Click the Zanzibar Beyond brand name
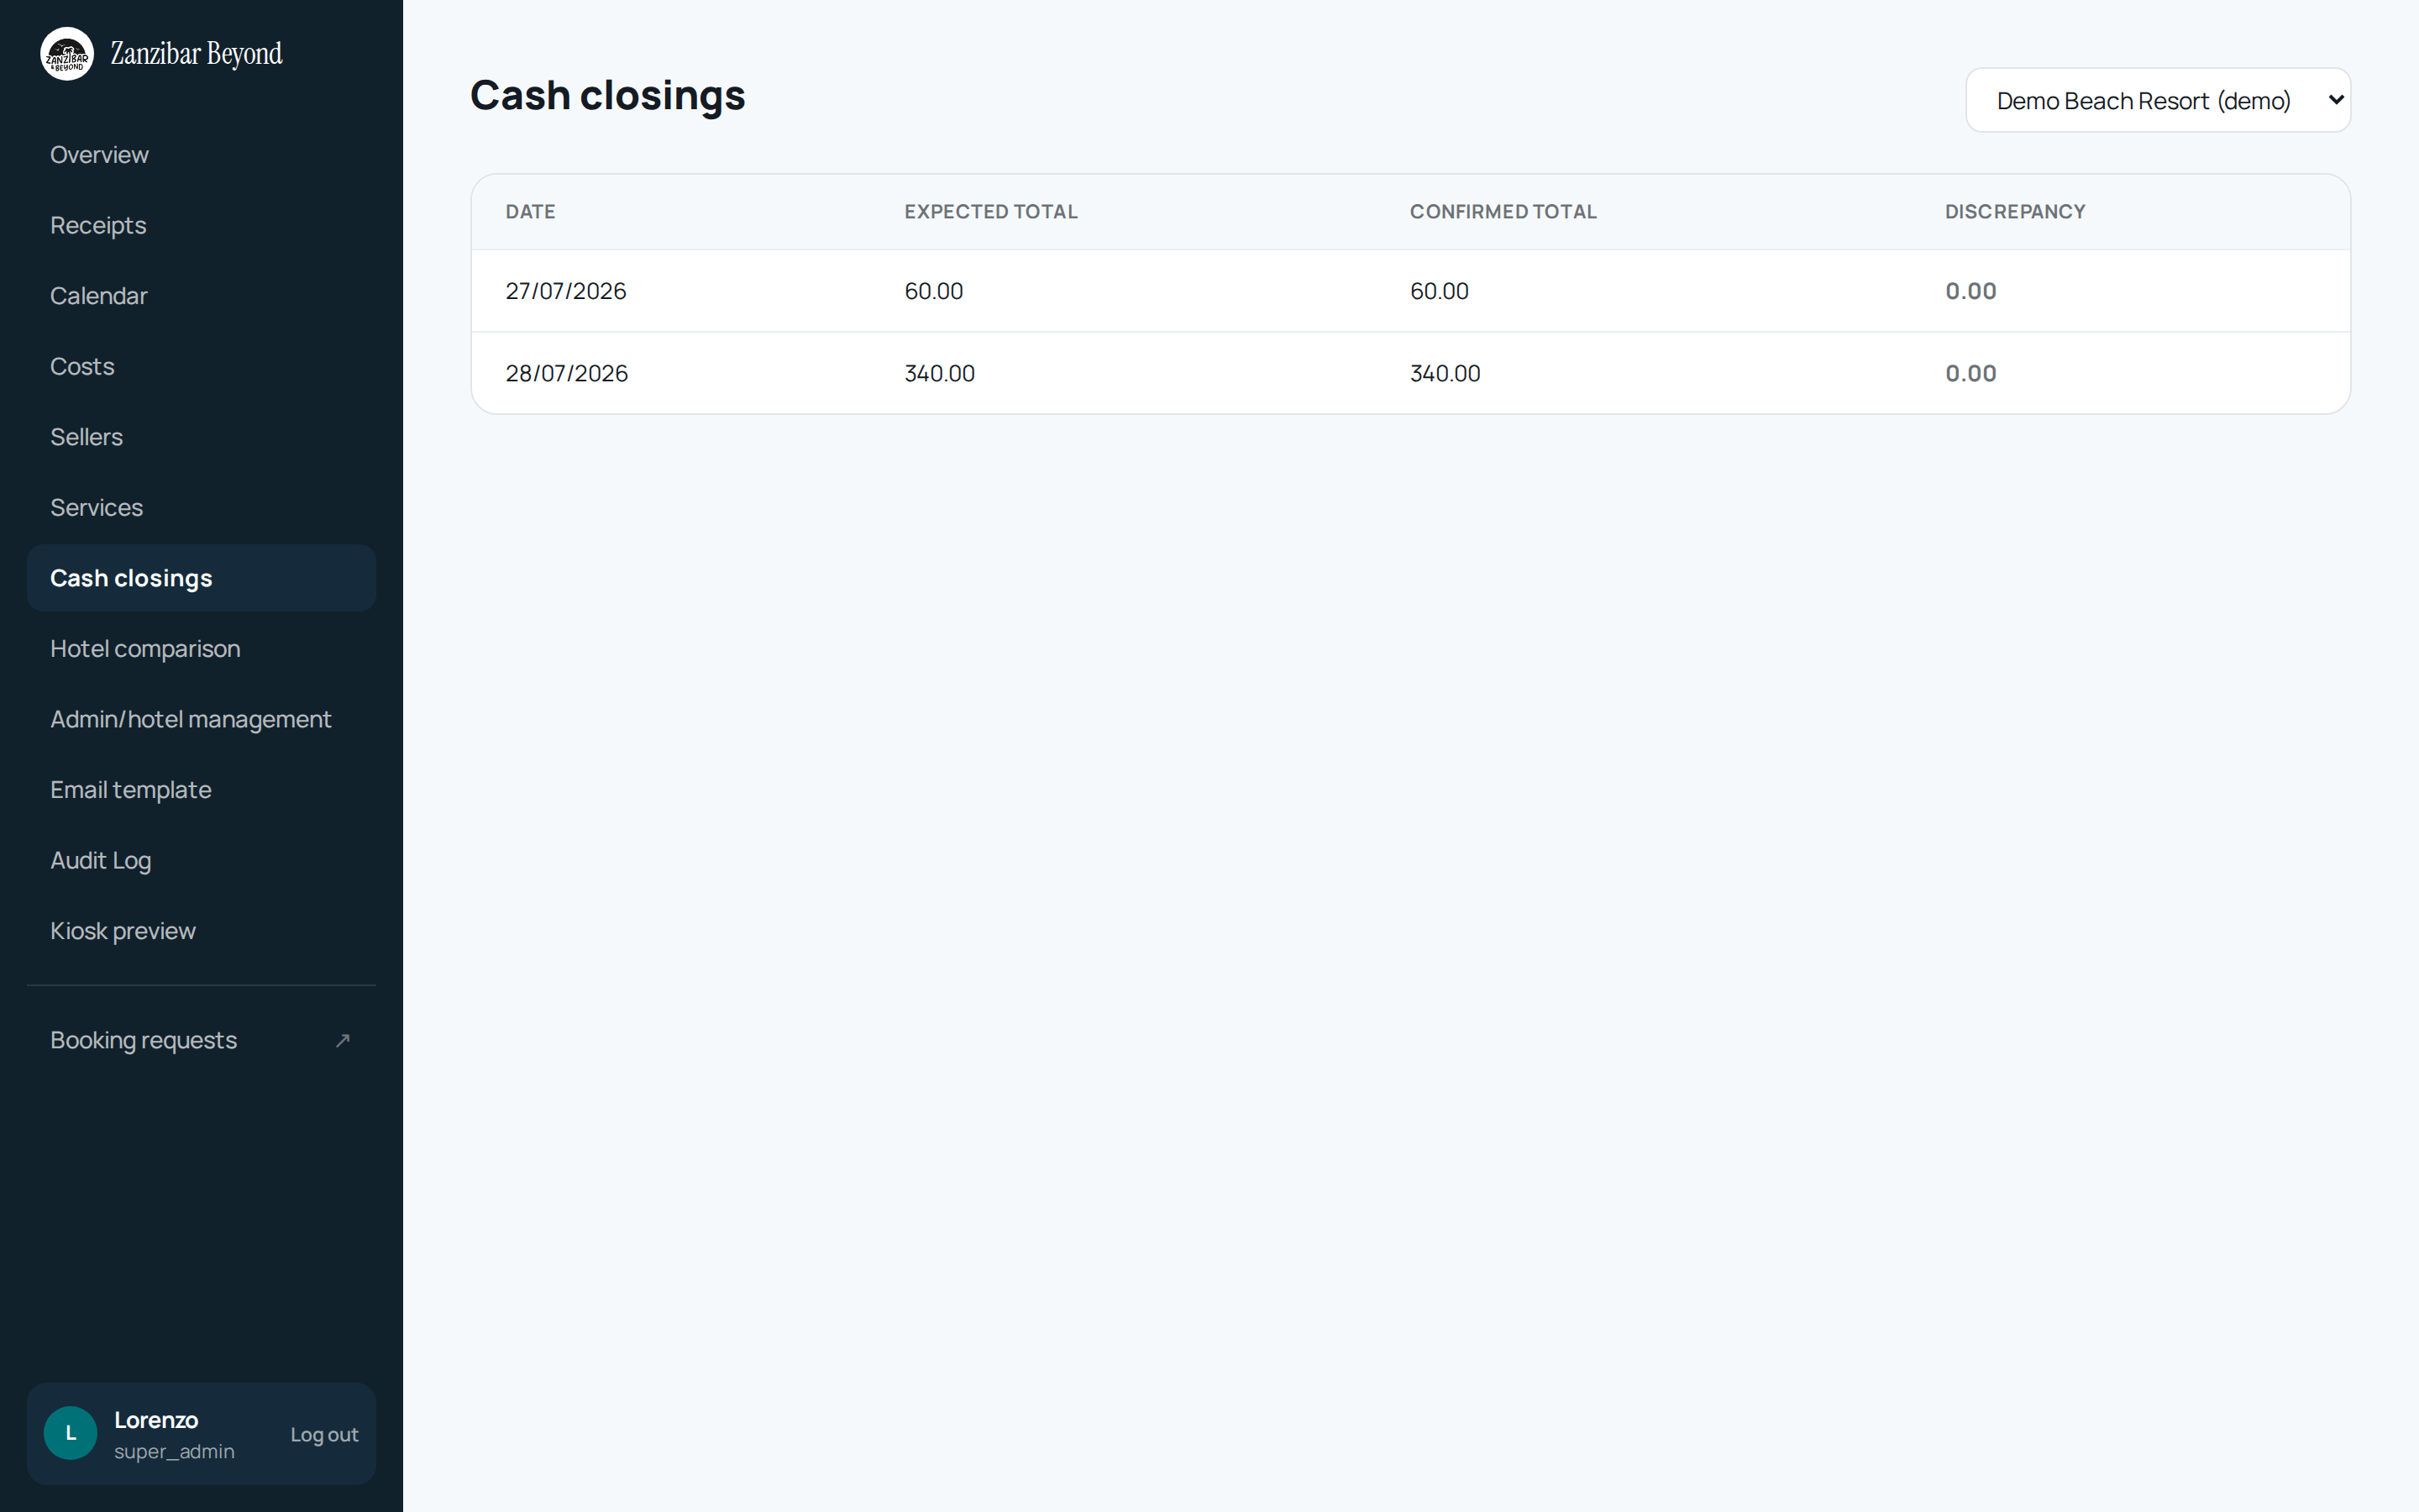The image size is (2419, 1512). click(196, 54)
